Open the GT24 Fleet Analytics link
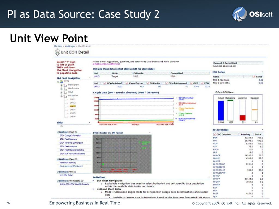 68,146
